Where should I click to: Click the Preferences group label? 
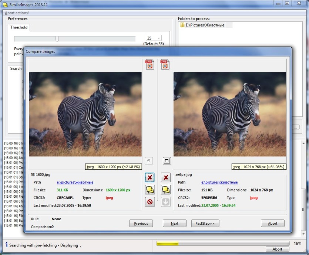pos(17,19)
